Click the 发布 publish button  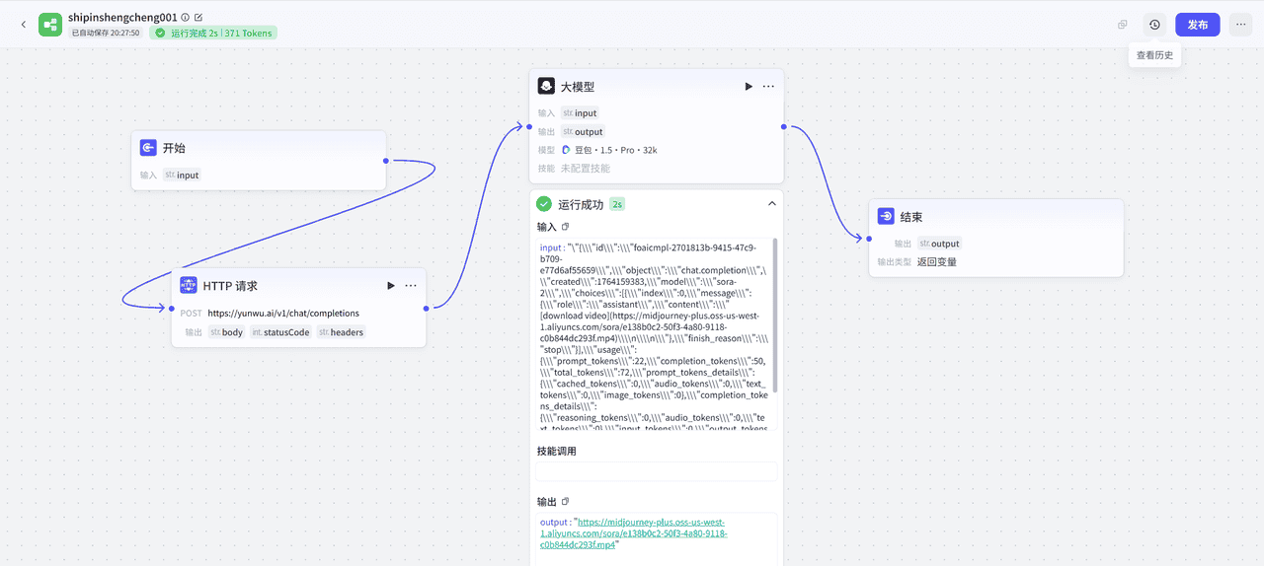click(1197, 25)
